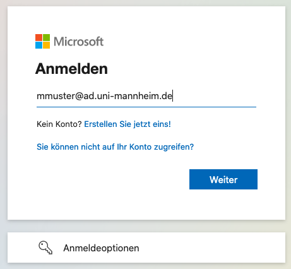Place cursor at end of 'uni-mannheim.de'

[x=172, y=96]
